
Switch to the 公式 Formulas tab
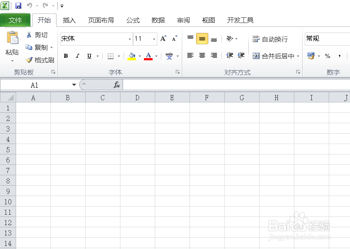(133, 20)
